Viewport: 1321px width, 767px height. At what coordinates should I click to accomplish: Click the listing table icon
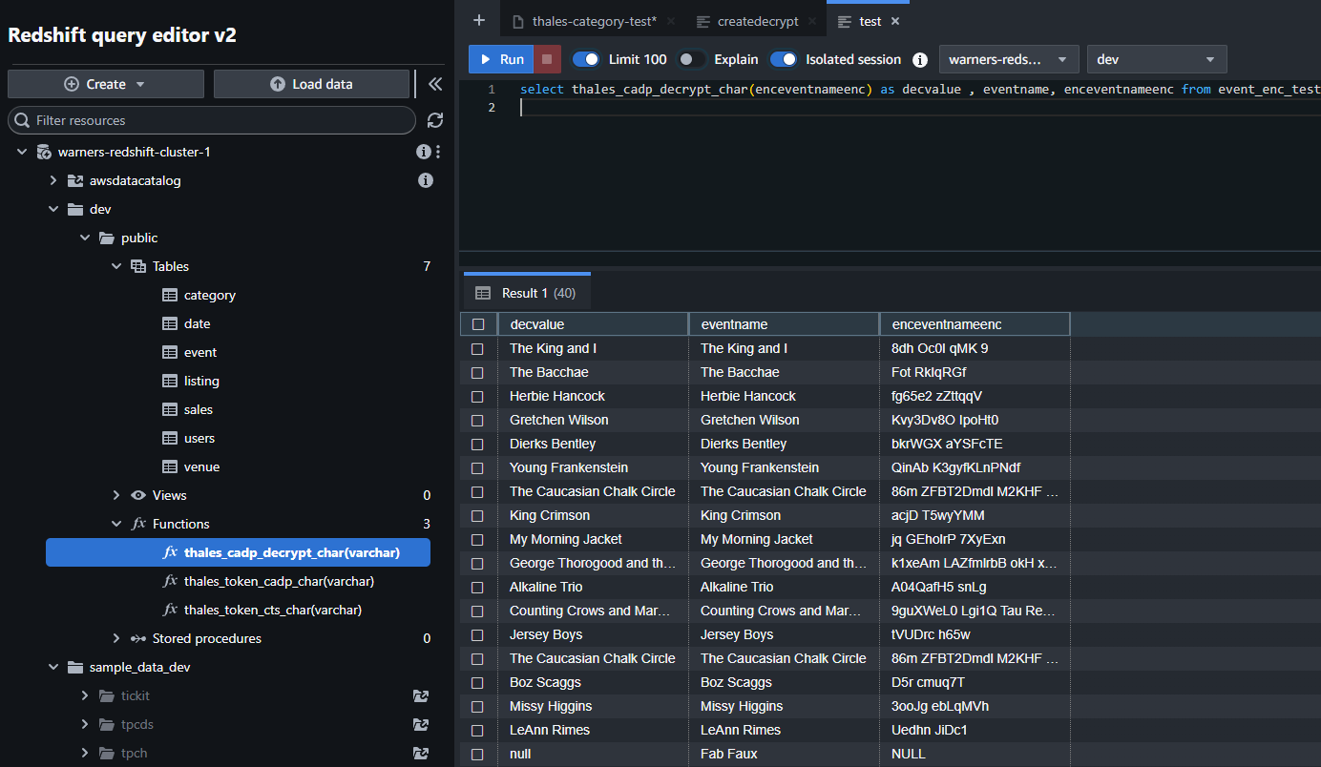(x=170, y=382)
